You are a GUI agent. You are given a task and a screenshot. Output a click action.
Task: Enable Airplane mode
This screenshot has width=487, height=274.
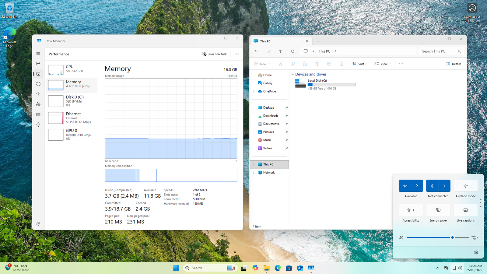coord(465,186)
